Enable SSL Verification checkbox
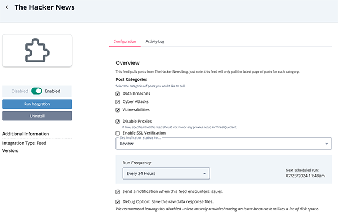338x215 pixels. [x=118, y=133]
